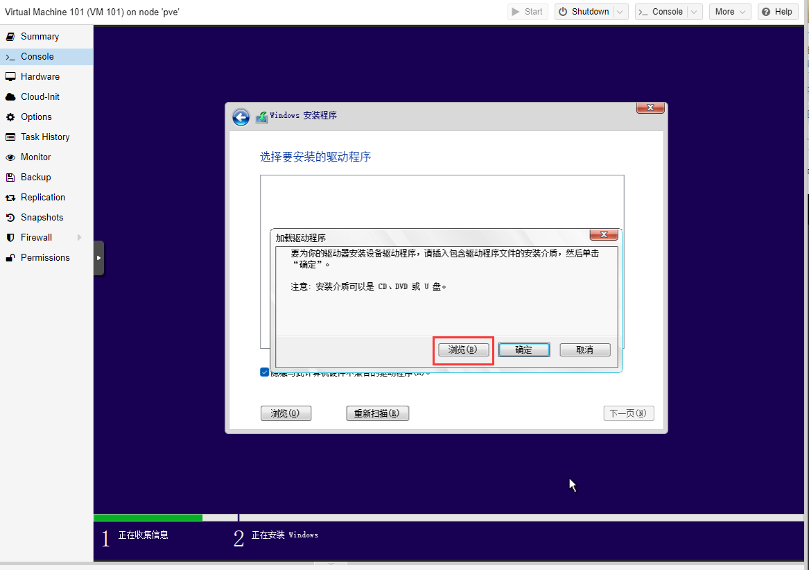
Task: Collapse the side panel with handle arrow
Action: 98,258
